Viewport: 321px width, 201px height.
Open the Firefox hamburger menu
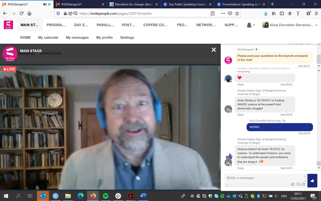(x=316, y=13)
